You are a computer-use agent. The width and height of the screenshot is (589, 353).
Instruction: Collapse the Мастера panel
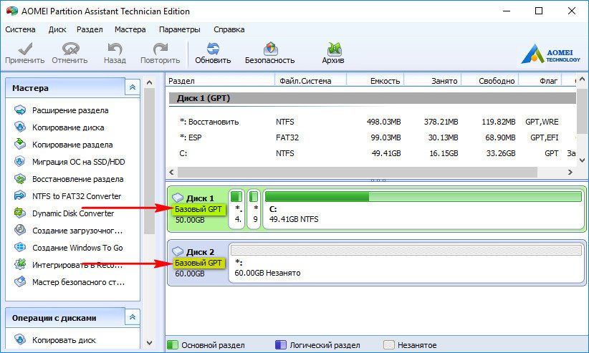click(132, 87)
